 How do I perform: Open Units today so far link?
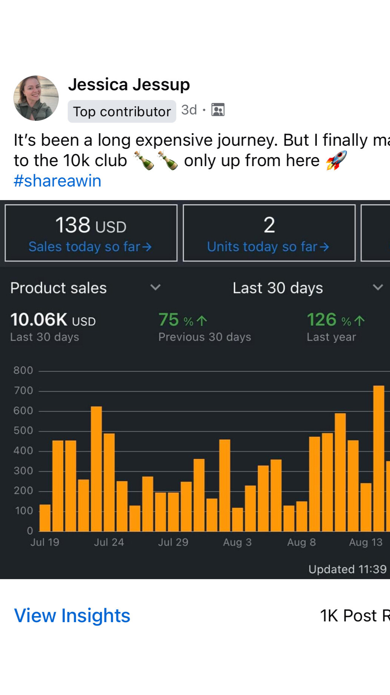point(262,247)
